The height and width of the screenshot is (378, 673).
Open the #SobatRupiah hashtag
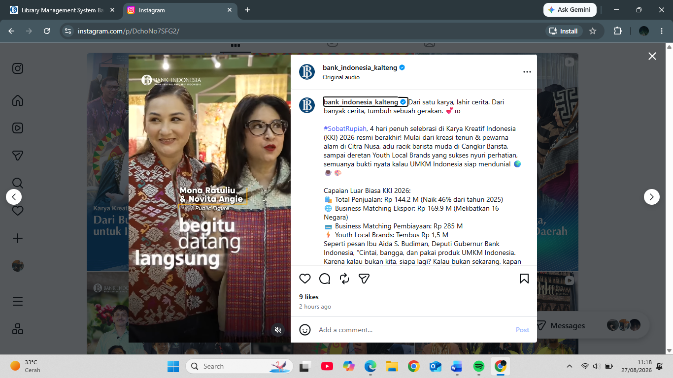[345, 128]
